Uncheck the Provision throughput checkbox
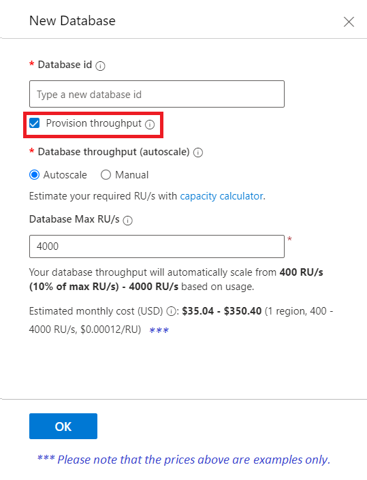 [34, 123]
